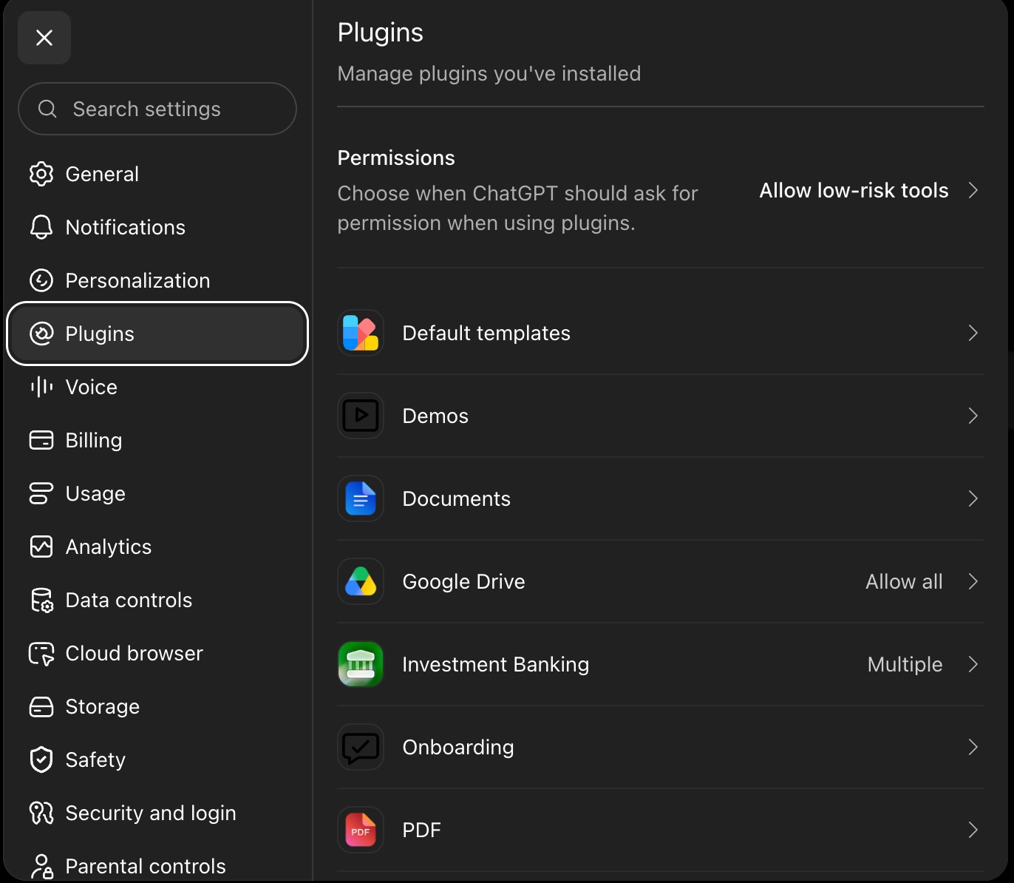Click the Notifications bell icon

tap(41, 227)
